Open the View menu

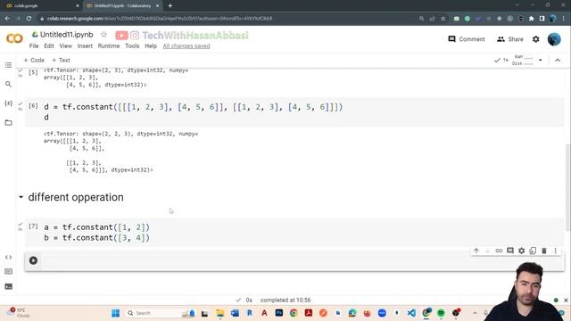pyautogui.click(x=65, y=45)
